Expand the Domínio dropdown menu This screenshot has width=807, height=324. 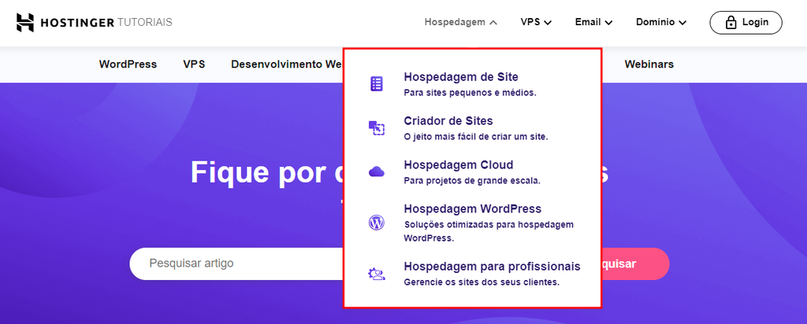[x=661, y=23]
